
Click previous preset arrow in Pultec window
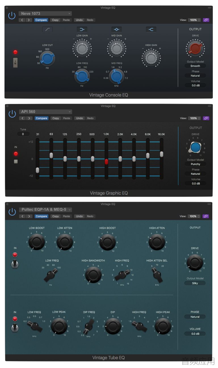tap(22, 216)
